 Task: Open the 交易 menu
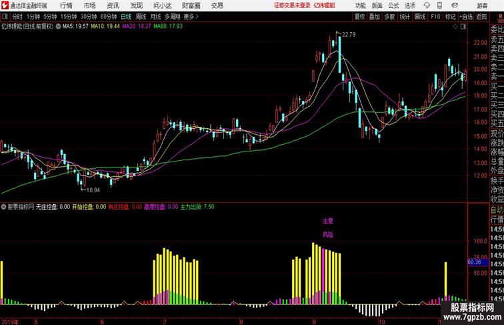[217, 5]
